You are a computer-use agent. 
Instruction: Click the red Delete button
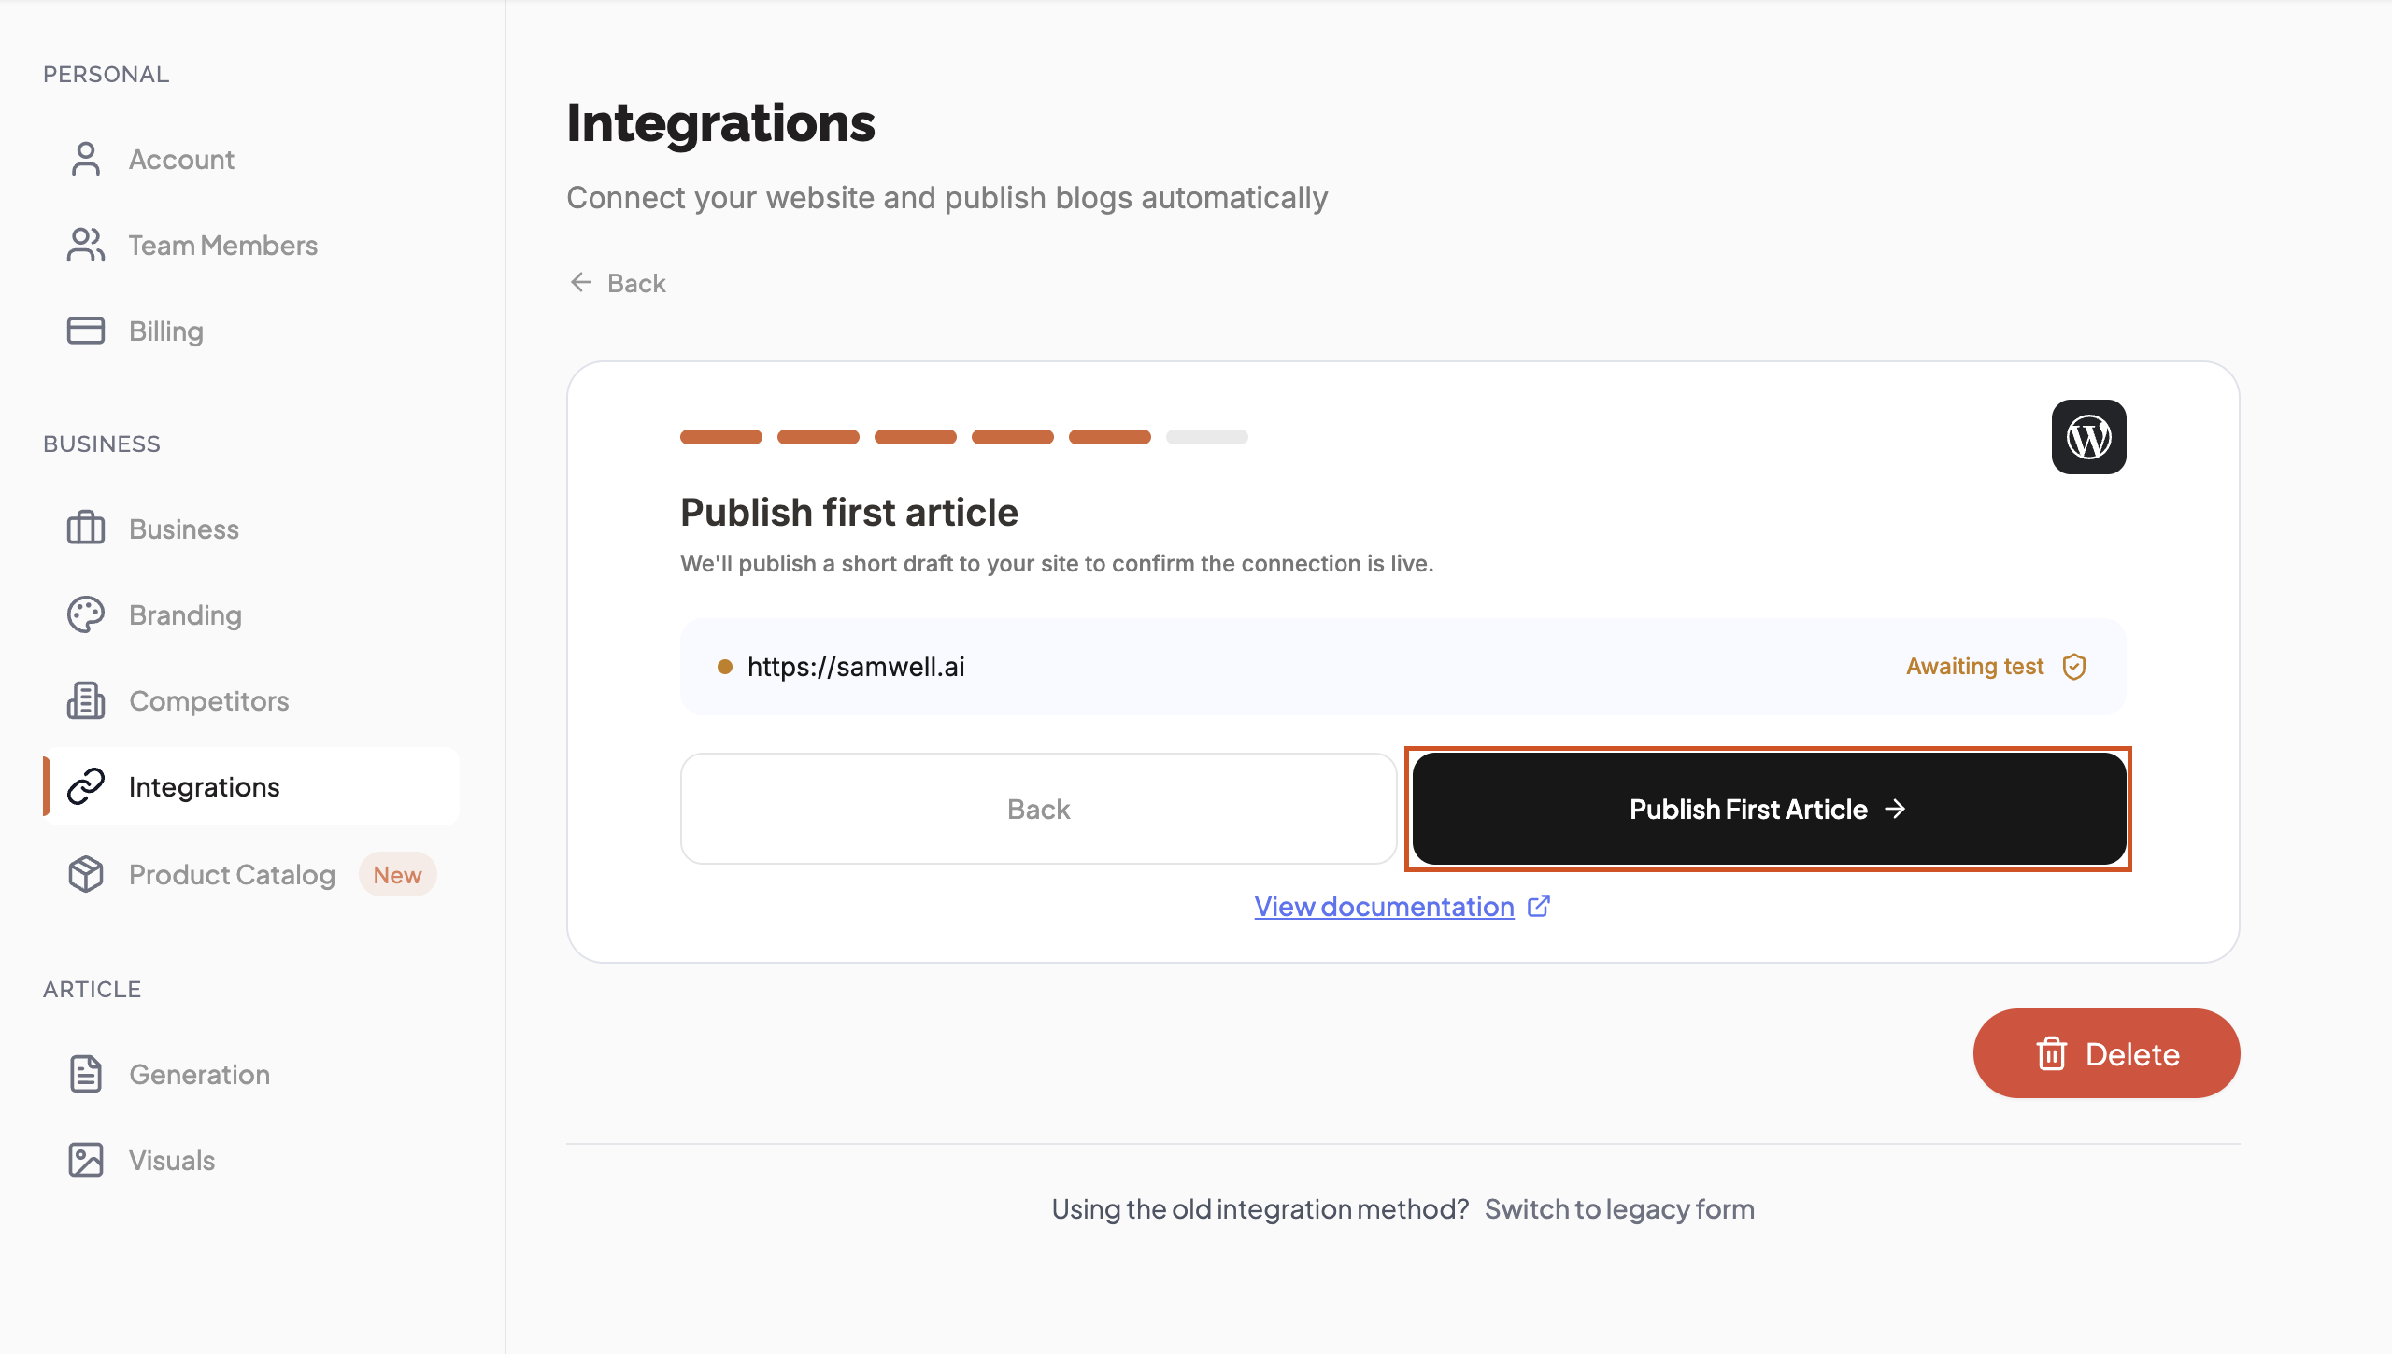pos(2106,1053)
